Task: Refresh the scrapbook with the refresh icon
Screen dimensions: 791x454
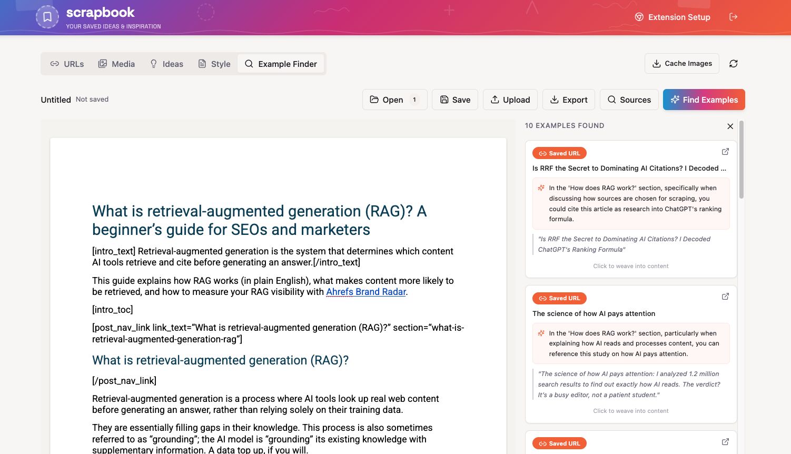Action: click(x=734, y=63)
